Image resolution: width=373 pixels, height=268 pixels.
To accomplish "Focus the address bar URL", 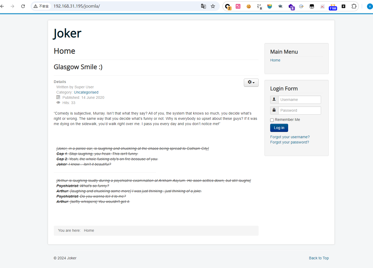I will click(x=77, y=6).
